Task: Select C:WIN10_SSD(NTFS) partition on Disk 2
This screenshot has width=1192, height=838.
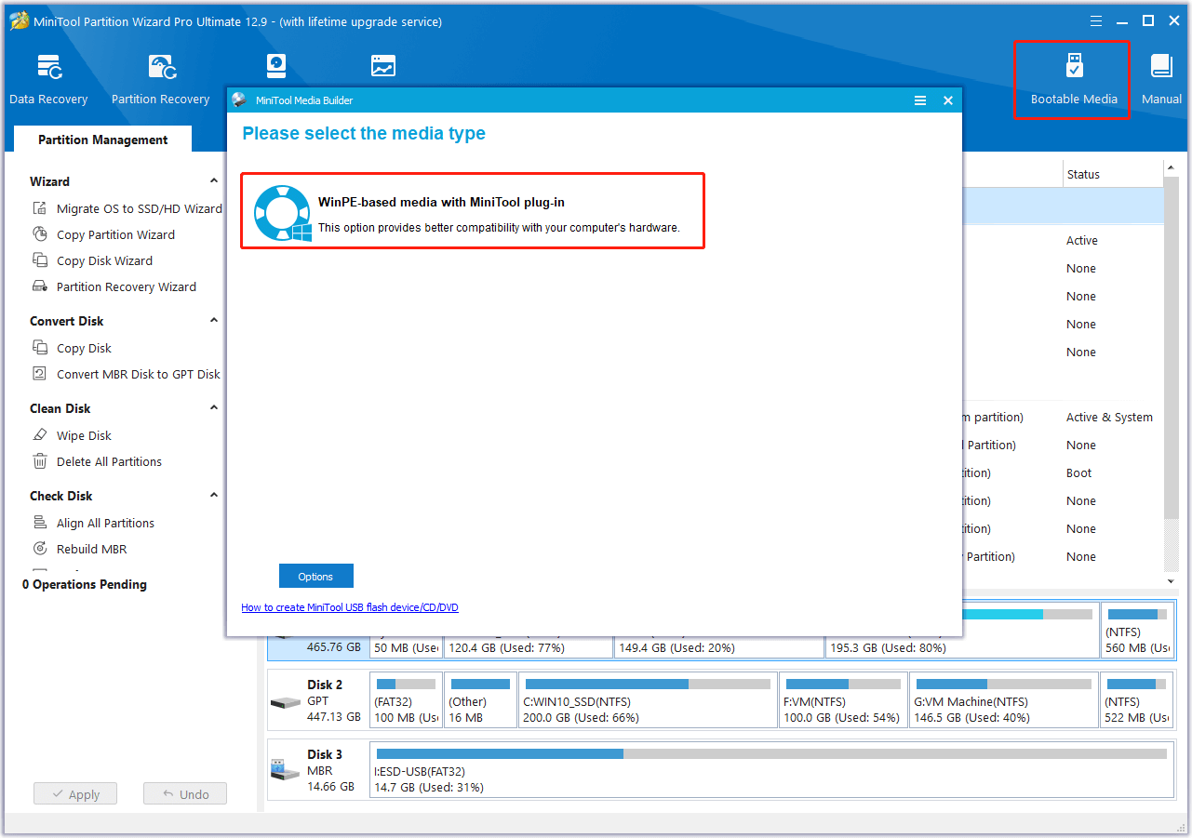Action: [648, 700]
